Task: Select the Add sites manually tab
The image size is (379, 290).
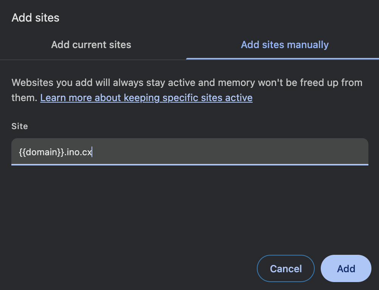Action: click(x=284, y=45)
